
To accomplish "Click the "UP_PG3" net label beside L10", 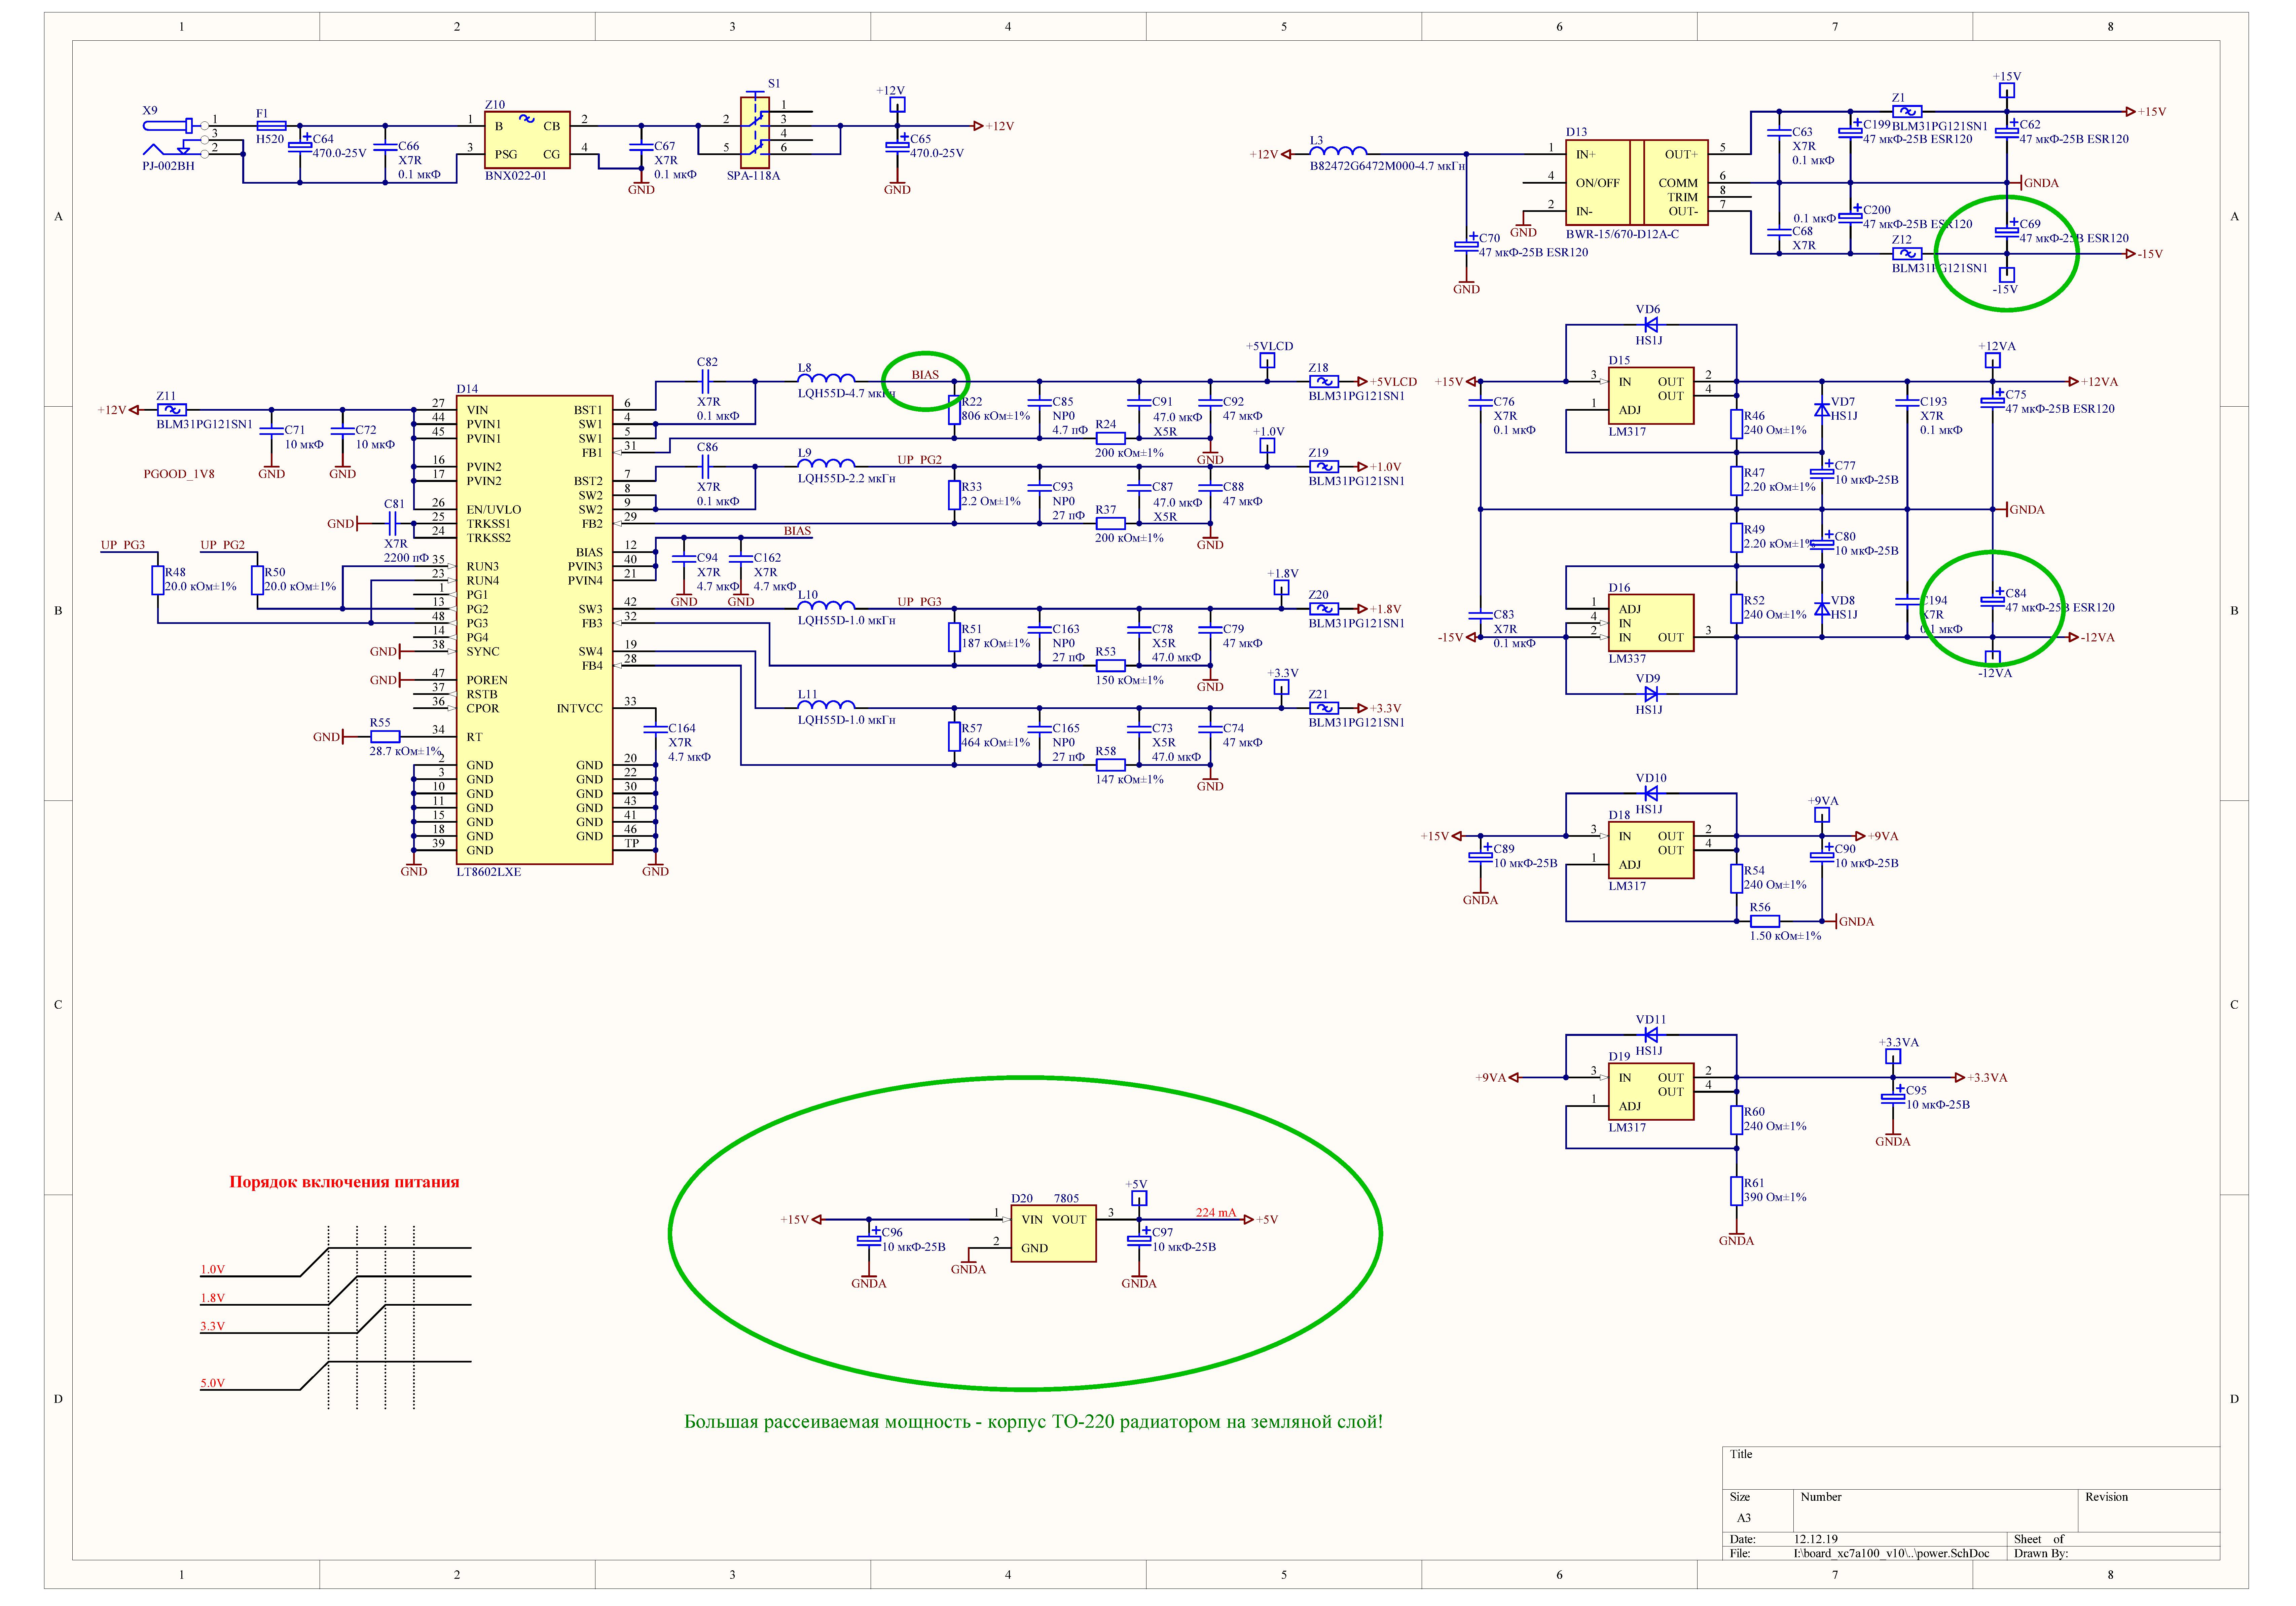I will pos(919,602).
